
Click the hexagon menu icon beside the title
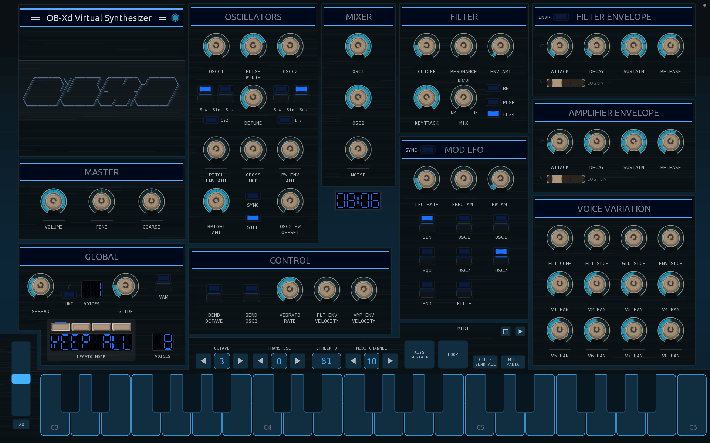click(175, 18)
